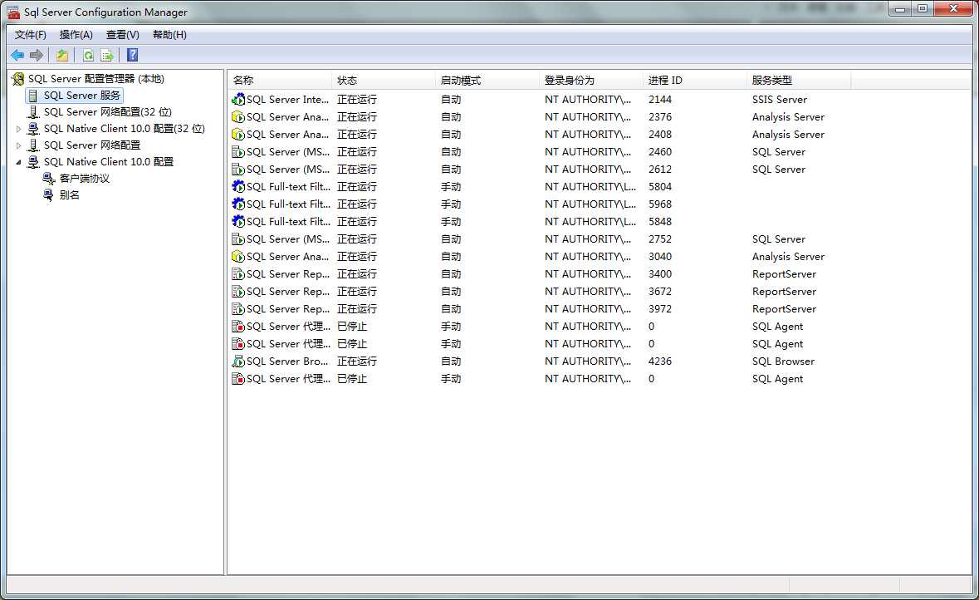
Task: Click the 客户端协议 tree icon
Action: coord(49,179)
